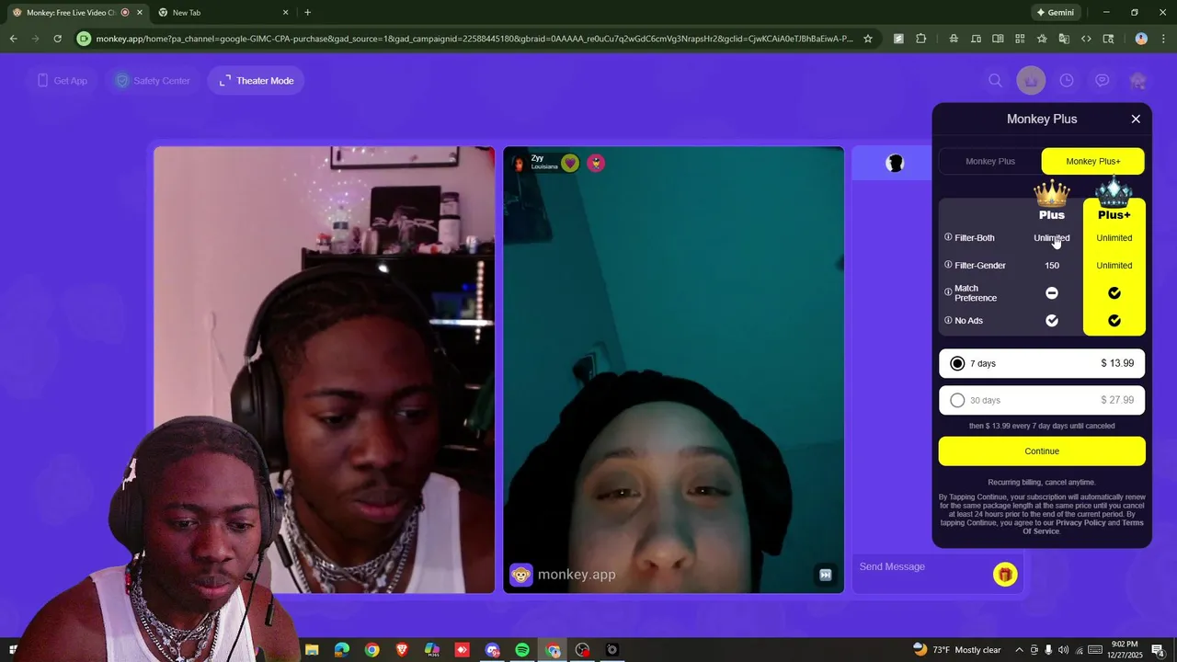Screen dimensions: 1177x662
Task: Open the Gemini button in title bar
Action: click(1055, 13)
